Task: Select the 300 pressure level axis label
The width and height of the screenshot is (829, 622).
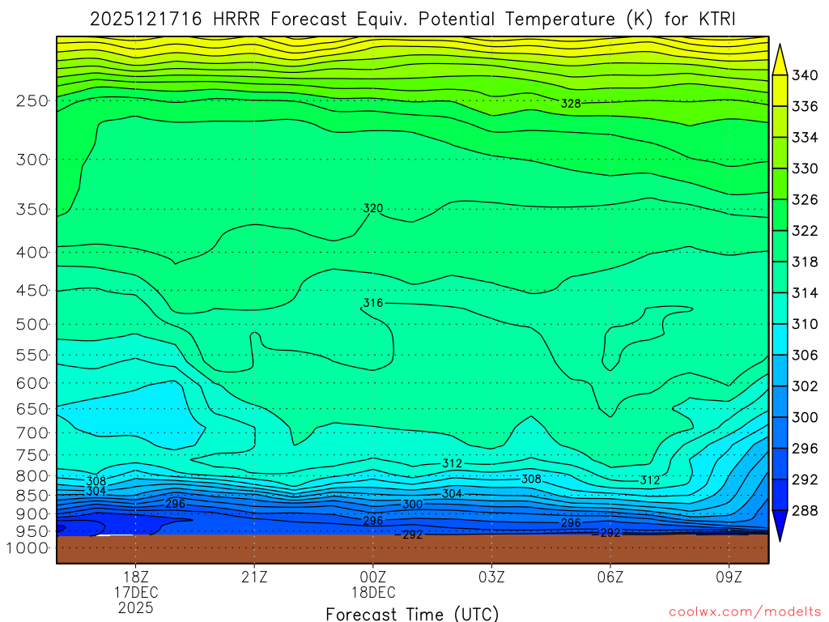Action: [x=32, y=160]
